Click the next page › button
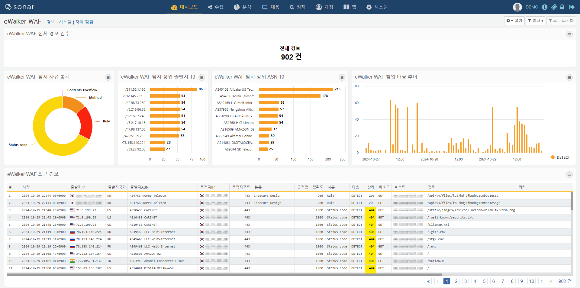This screenshot has width=580, height=288. (541, 281)
